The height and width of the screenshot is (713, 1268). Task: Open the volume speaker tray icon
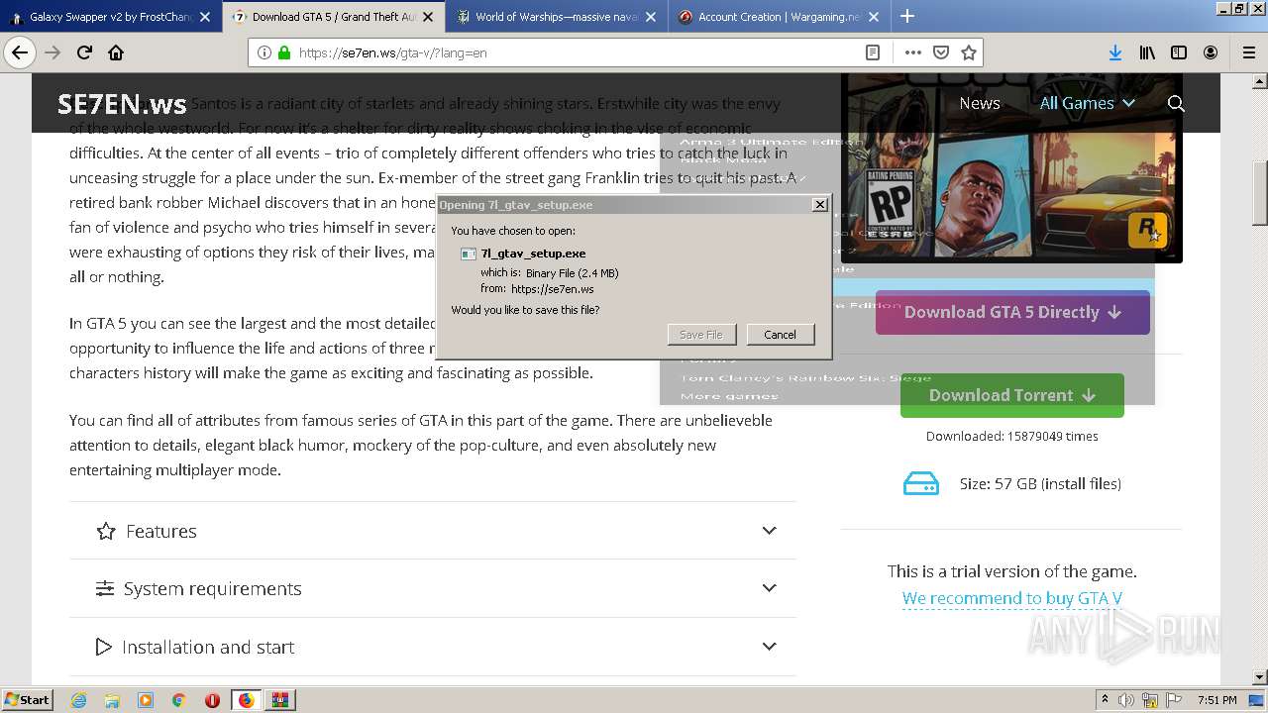tap(1126, 700)
